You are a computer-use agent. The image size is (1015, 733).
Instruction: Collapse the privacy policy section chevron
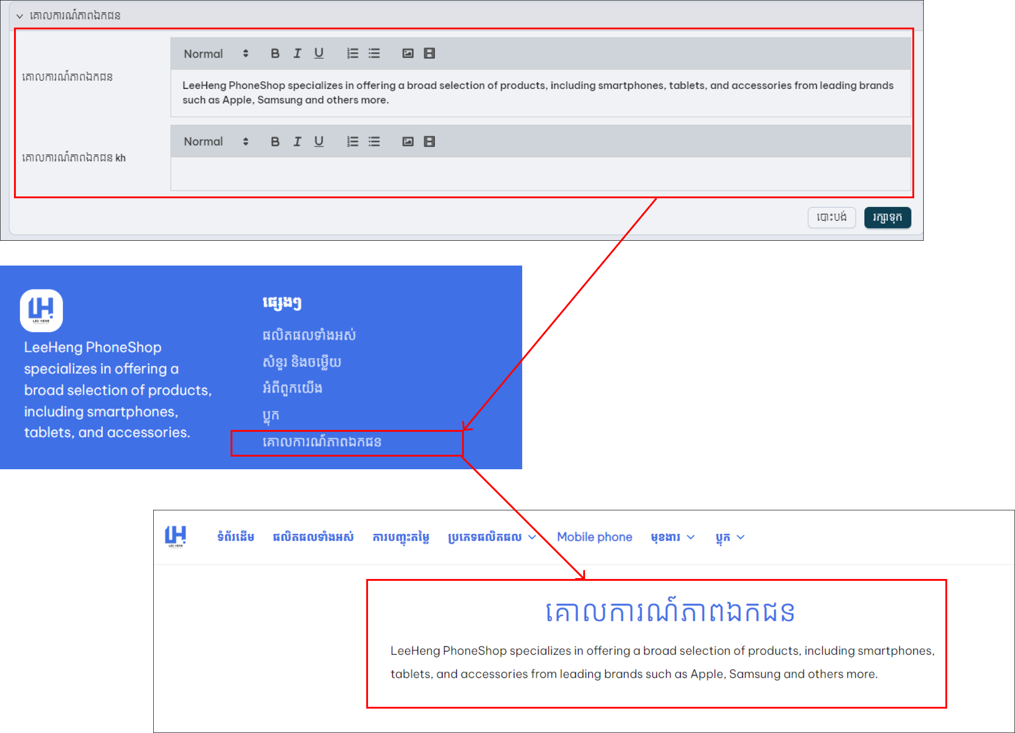click(x=19, y=16)
